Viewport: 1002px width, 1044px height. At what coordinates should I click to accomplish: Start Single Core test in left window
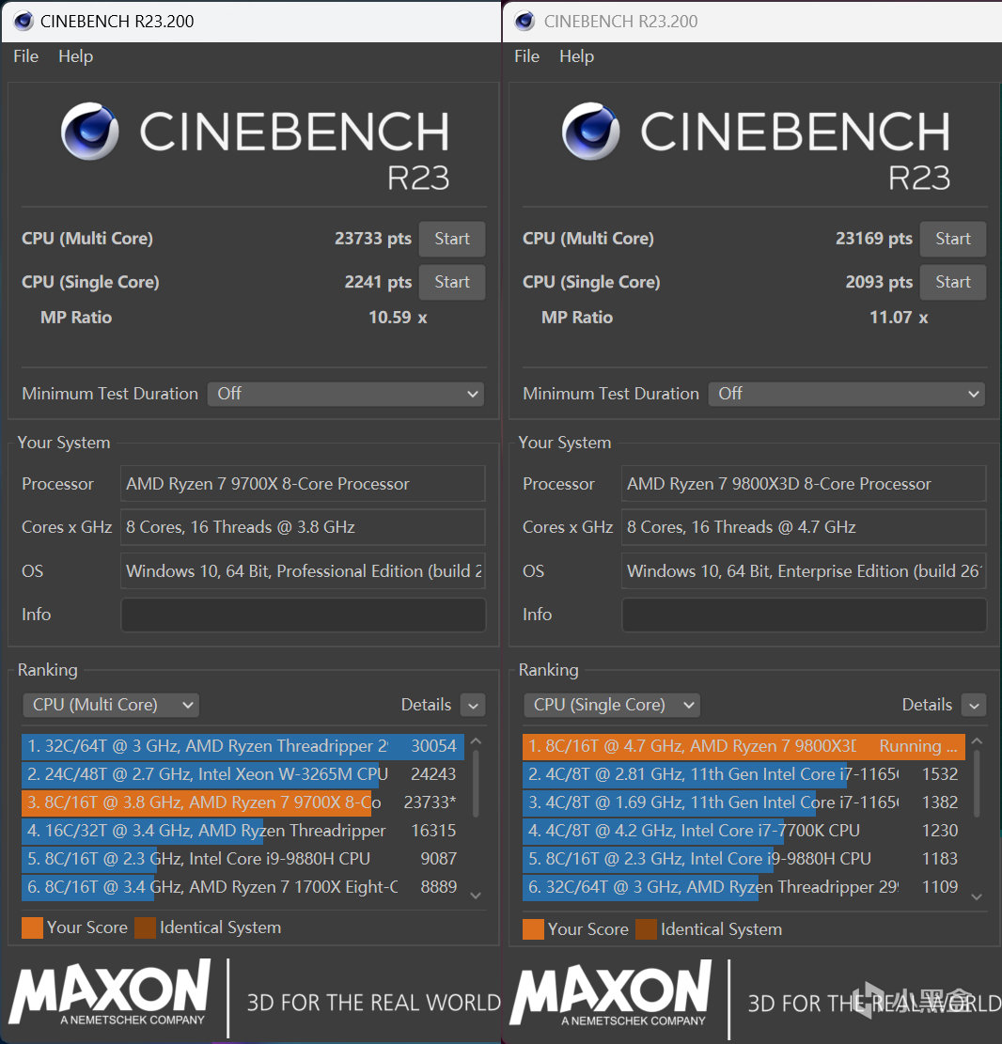click(451, 282)
